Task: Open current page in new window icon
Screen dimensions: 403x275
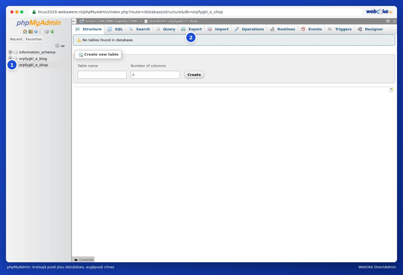Action: click(392, 90)
